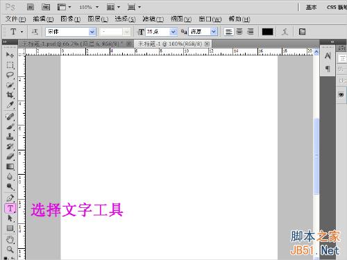Image resolution: width=347 pixels, height=260 pixels.
Task: Close the 未标题-1 @ 100% document tab
Action: pyautogui.click(x=207, y=44)
